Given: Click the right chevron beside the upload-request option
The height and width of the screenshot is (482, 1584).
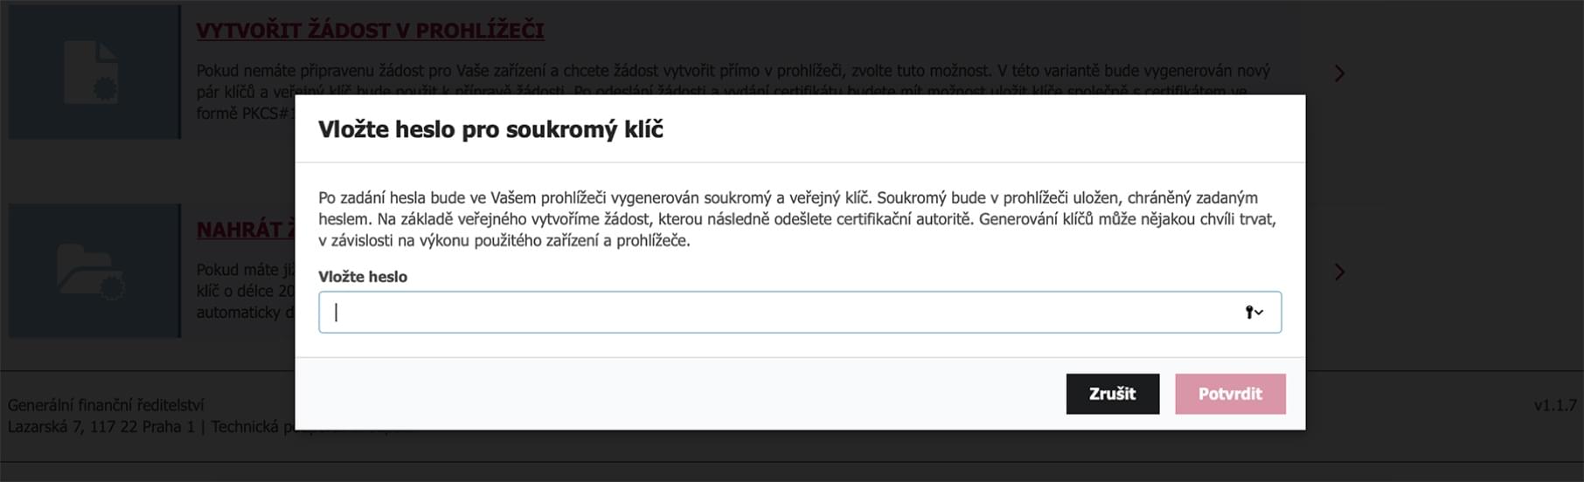Looking at the screenshot, I should click(1339, 272).
